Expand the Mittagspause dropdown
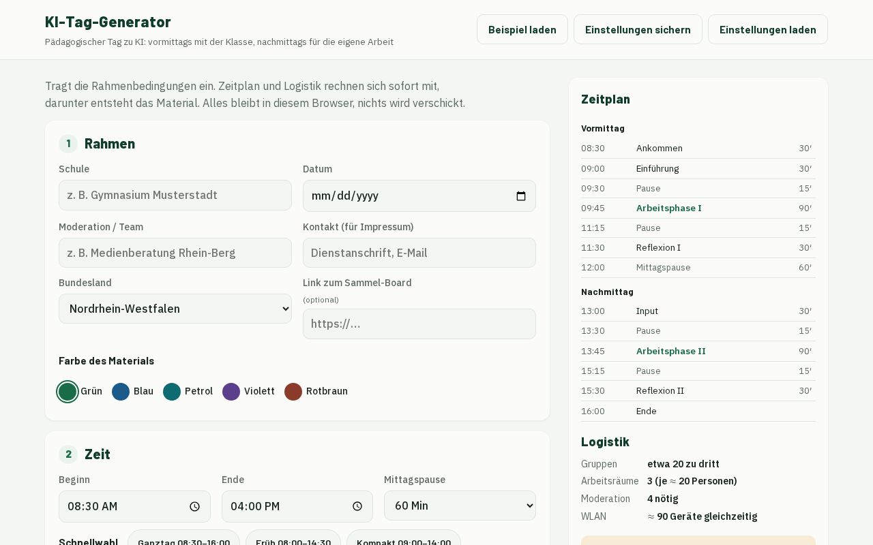The image size is (873, 545). click(x=460, y=505)
